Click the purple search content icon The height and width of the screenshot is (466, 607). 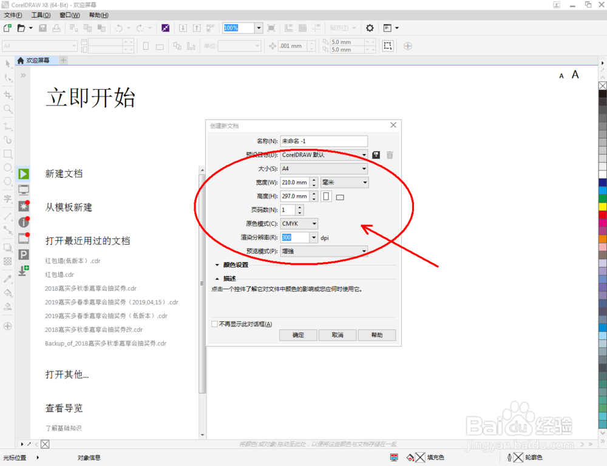(165, 28)
